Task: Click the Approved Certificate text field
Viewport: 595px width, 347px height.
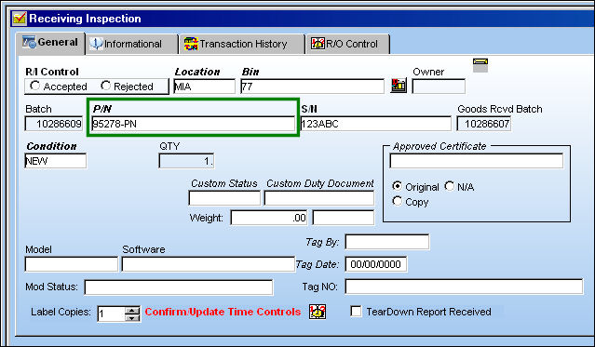Action: coord(476,161)
